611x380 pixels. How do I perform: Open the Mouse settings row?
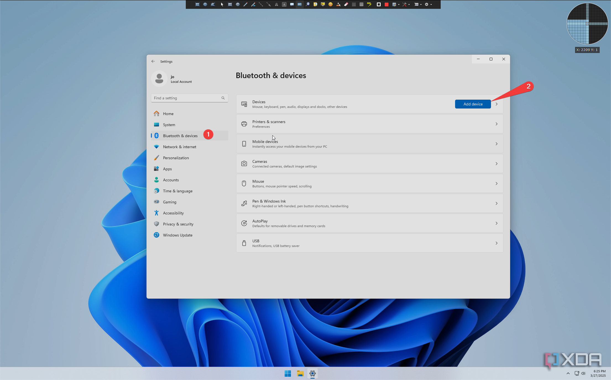point(370,184)
